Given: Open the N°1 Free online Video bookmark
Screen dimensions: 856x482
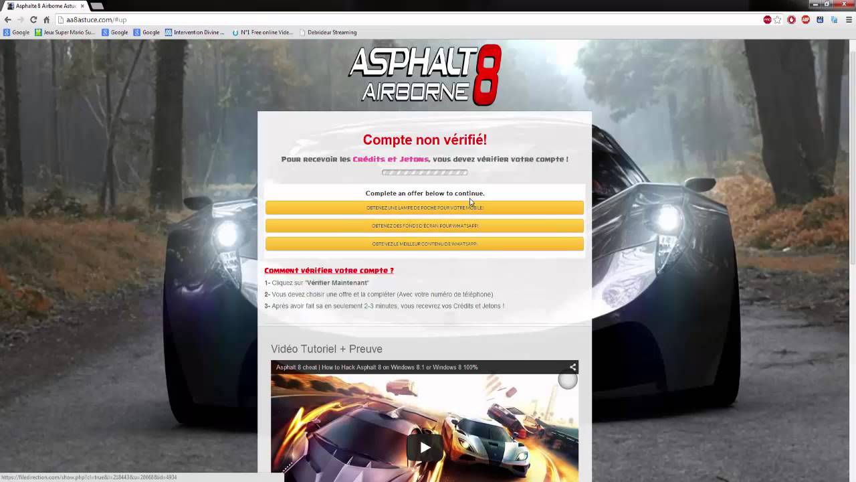Looking at the screenshot, I should pyautogui.click(x=263, y=32).
